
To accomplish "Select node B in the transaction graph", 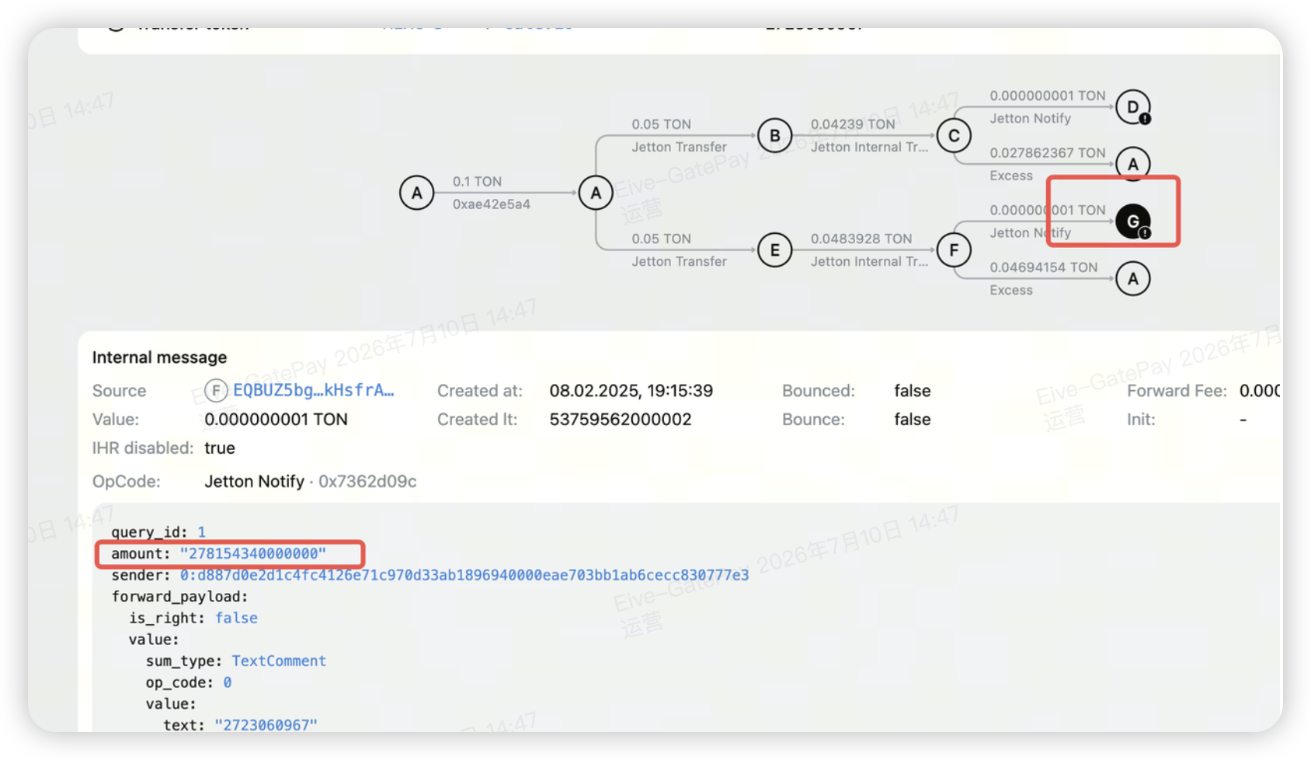I will pos(774,135).
